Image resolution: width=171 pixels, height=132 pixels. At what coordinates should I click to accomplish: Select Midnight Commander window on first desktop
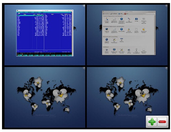(45, 33)
